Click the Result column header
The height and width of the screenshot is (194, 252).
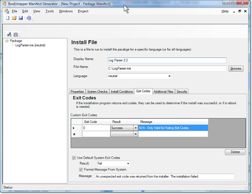[124, 122]
